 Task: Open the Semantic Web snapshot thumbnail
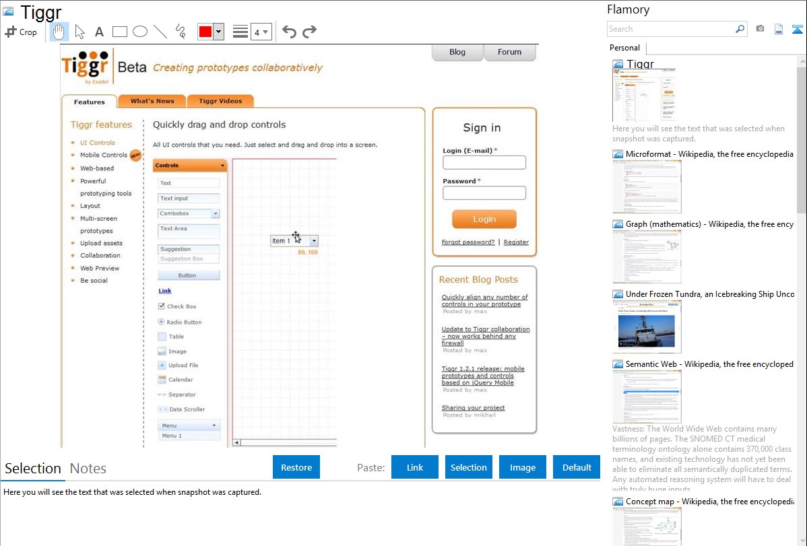(647, 397)
